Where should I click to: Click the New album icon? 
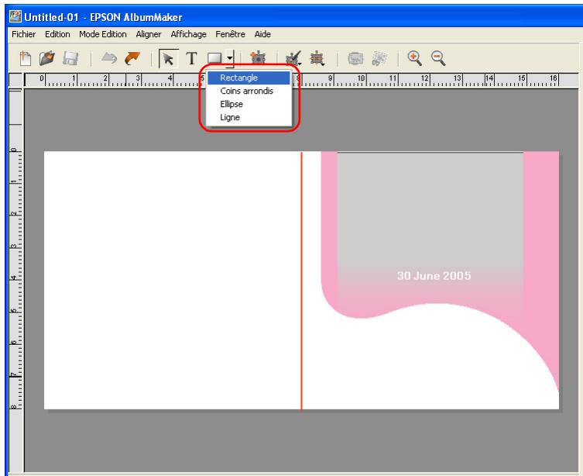(x=26, y=58)
